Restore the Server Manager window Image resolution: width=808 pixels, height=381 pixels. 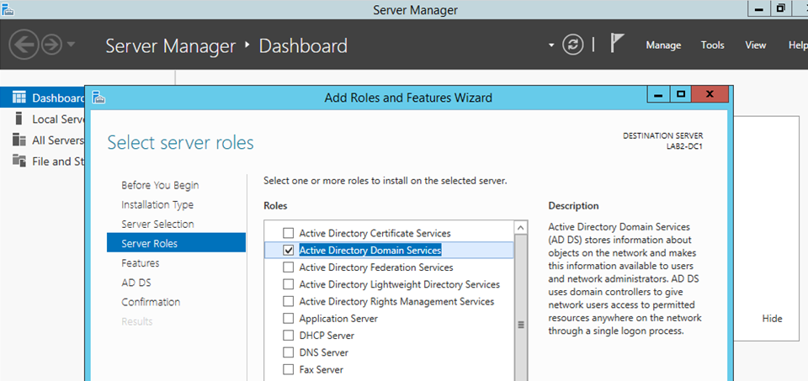(781, 8)
